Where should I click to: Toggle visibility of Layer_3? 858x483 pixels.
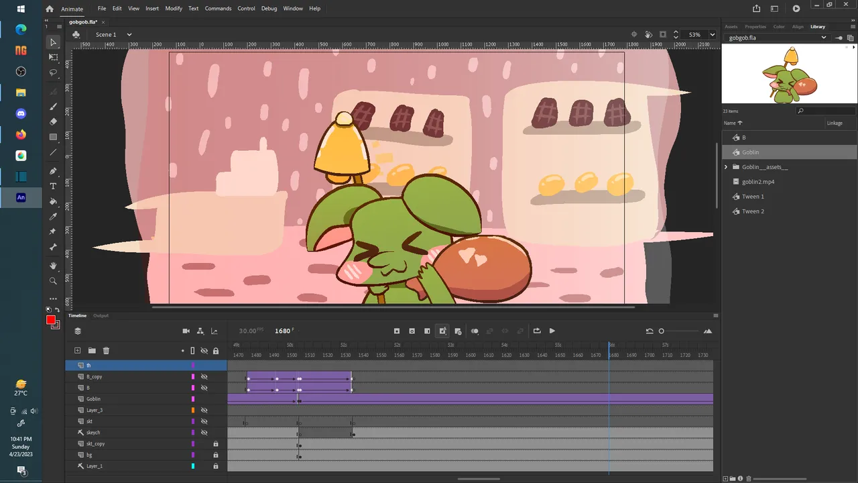pyautogui.click(x=204, y=410)
